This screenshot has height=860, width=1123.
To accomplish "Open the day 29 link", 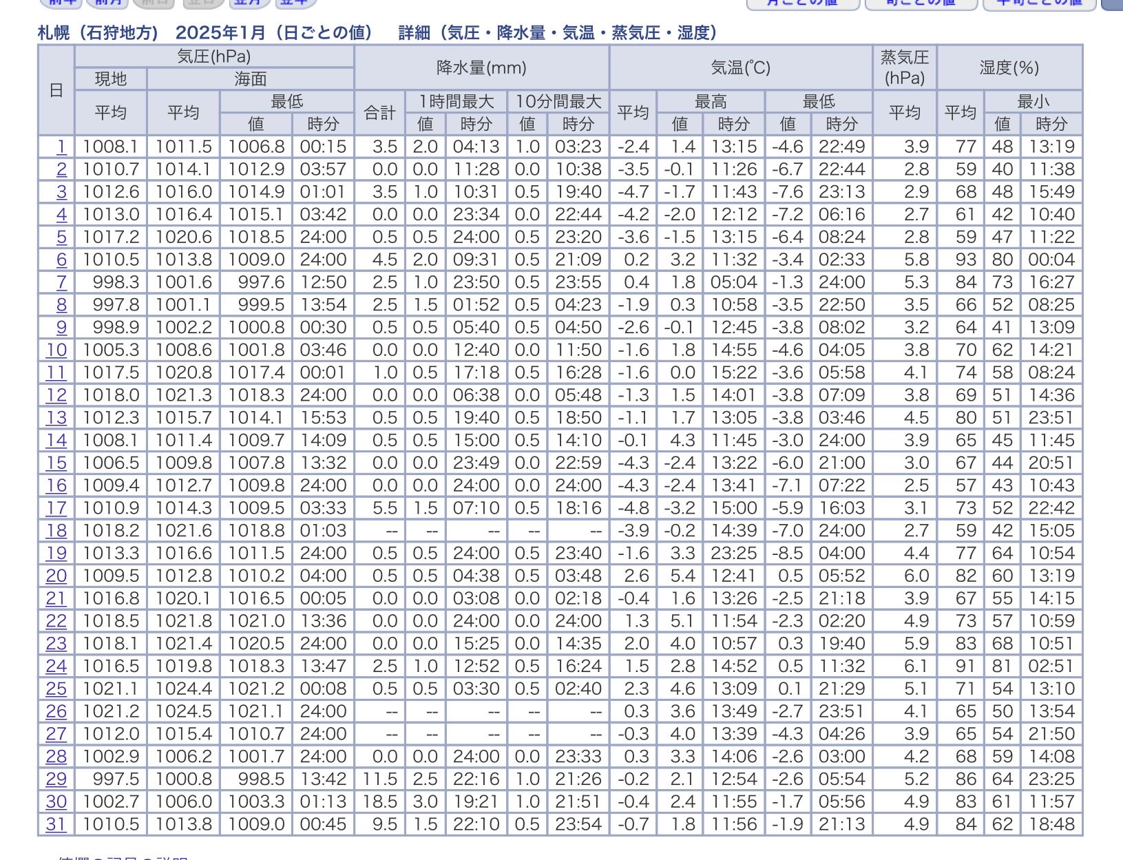I will coord(56,779).
